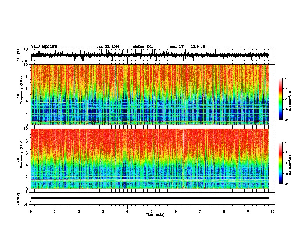This screenshot has width=307, height=237.
Task: Click the "-7" label on ch.2 color bar
Action: coord(286,184)
